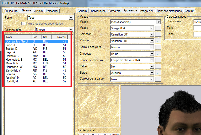Select the Général tab
201x135 pixels.
click(82, 11)
